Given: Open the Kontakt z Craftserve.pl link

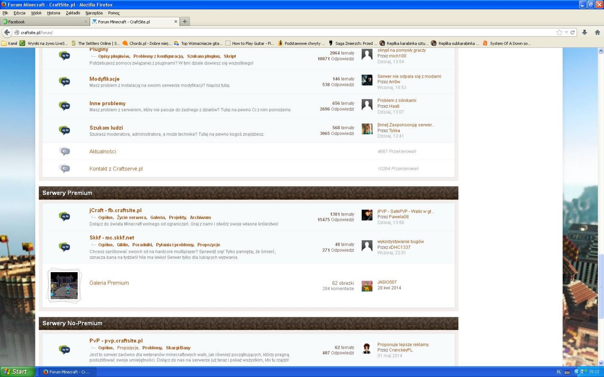Looking at the screenshot, I should (x=116, y=169).
